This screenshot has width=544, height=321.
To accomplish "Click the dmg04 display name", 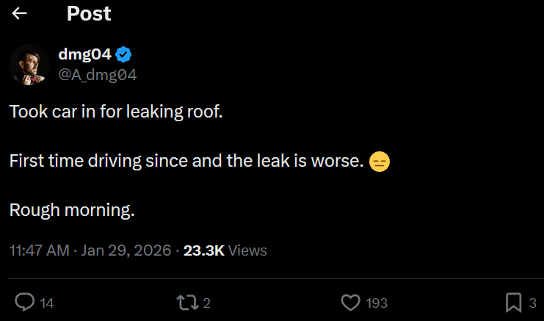I will [84, 54].
